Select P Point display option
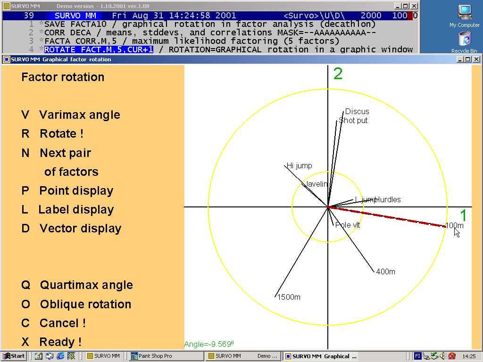The height and width of the screenshot is (362, 483). coord(67,190)
